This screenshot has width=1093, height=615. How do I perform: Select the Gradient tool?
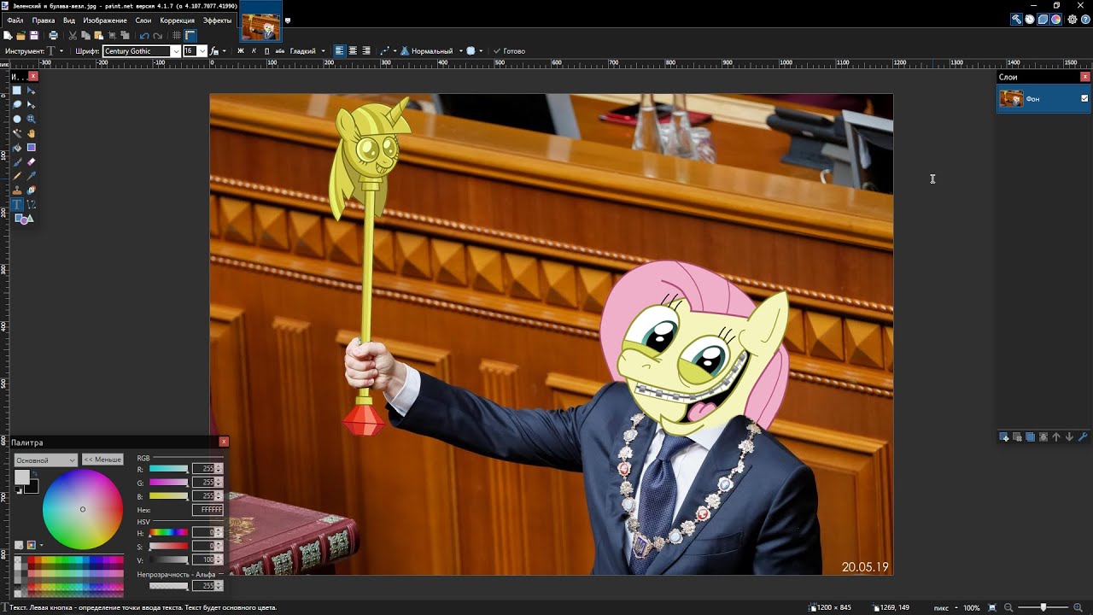click(x=32, y=148)
